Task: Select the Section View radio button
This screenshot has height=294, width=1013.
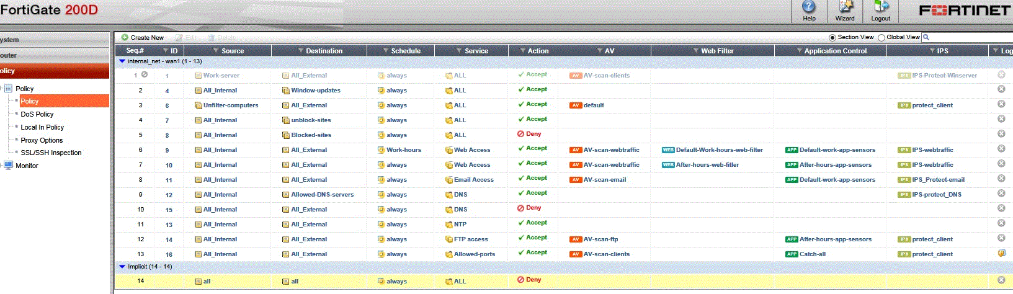Action: click(x=832, y=38)
